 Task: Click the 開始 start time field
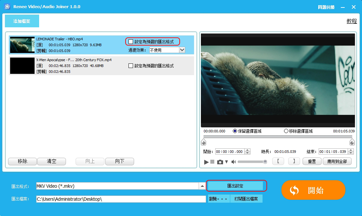point(230,152)
